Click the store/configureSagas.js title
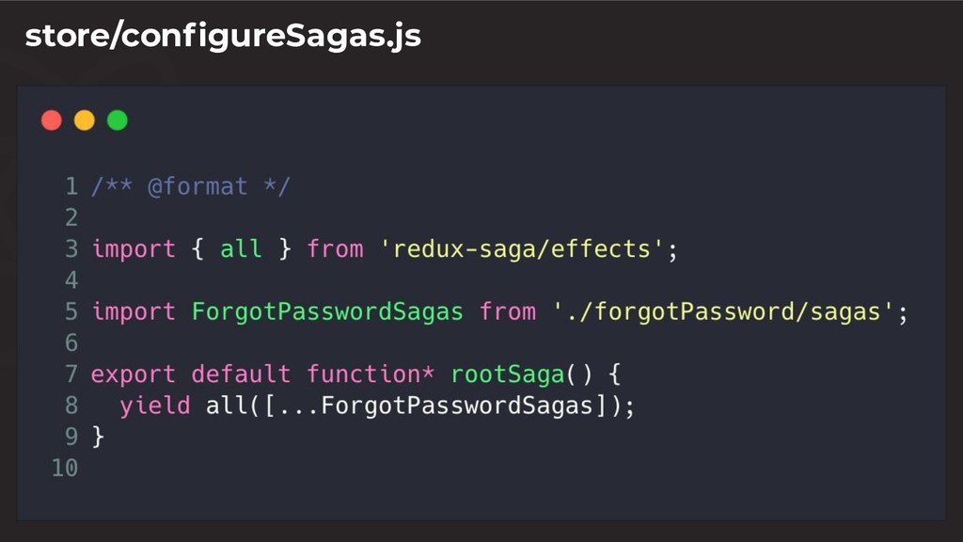963x542 pixels. tap(223, 36)
